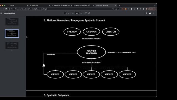This screenshot has width=177, height=100.
Task: Switch to the .mp4 video tab
Action: coord(84,6)
